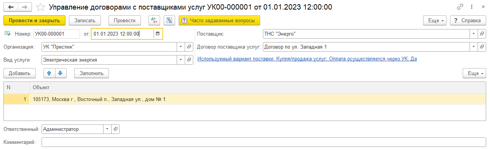This screenshot has height=150, width=490.
Task: Focus the date field 01.01.2023
Action: pos(122,34)
